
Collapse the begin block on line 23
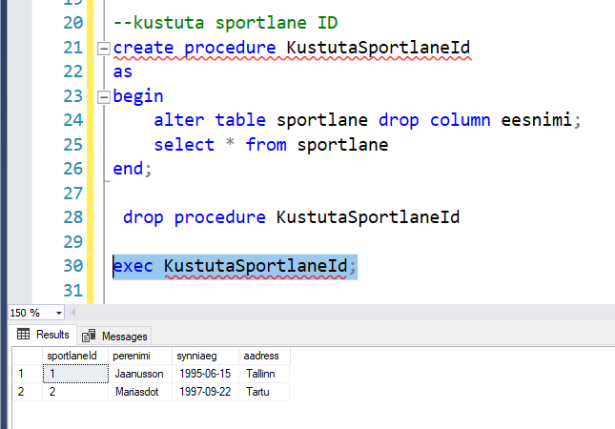coord(103,96)
